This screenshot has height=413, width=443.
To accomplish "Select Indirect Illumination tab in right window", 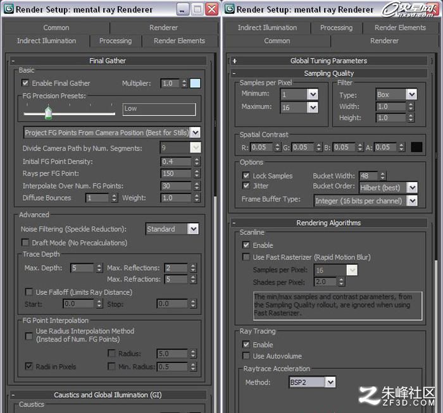I will pyautogui.click(x=267, y=27).
